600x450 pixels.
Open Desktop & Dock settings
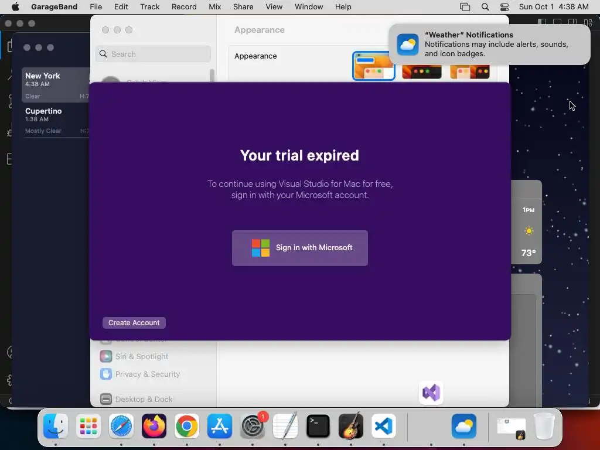[144, 399]
